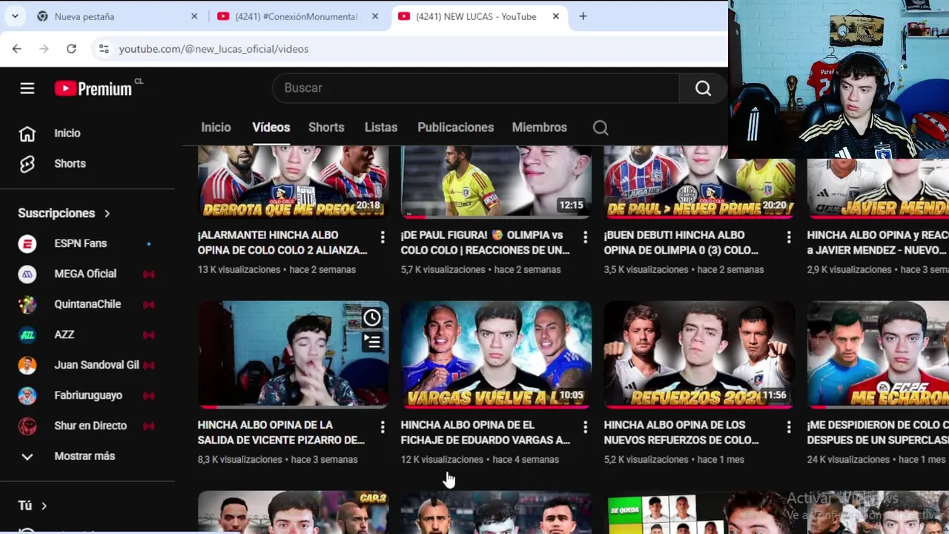Open options menu for nuevos refuerzos video

[788, 427]
